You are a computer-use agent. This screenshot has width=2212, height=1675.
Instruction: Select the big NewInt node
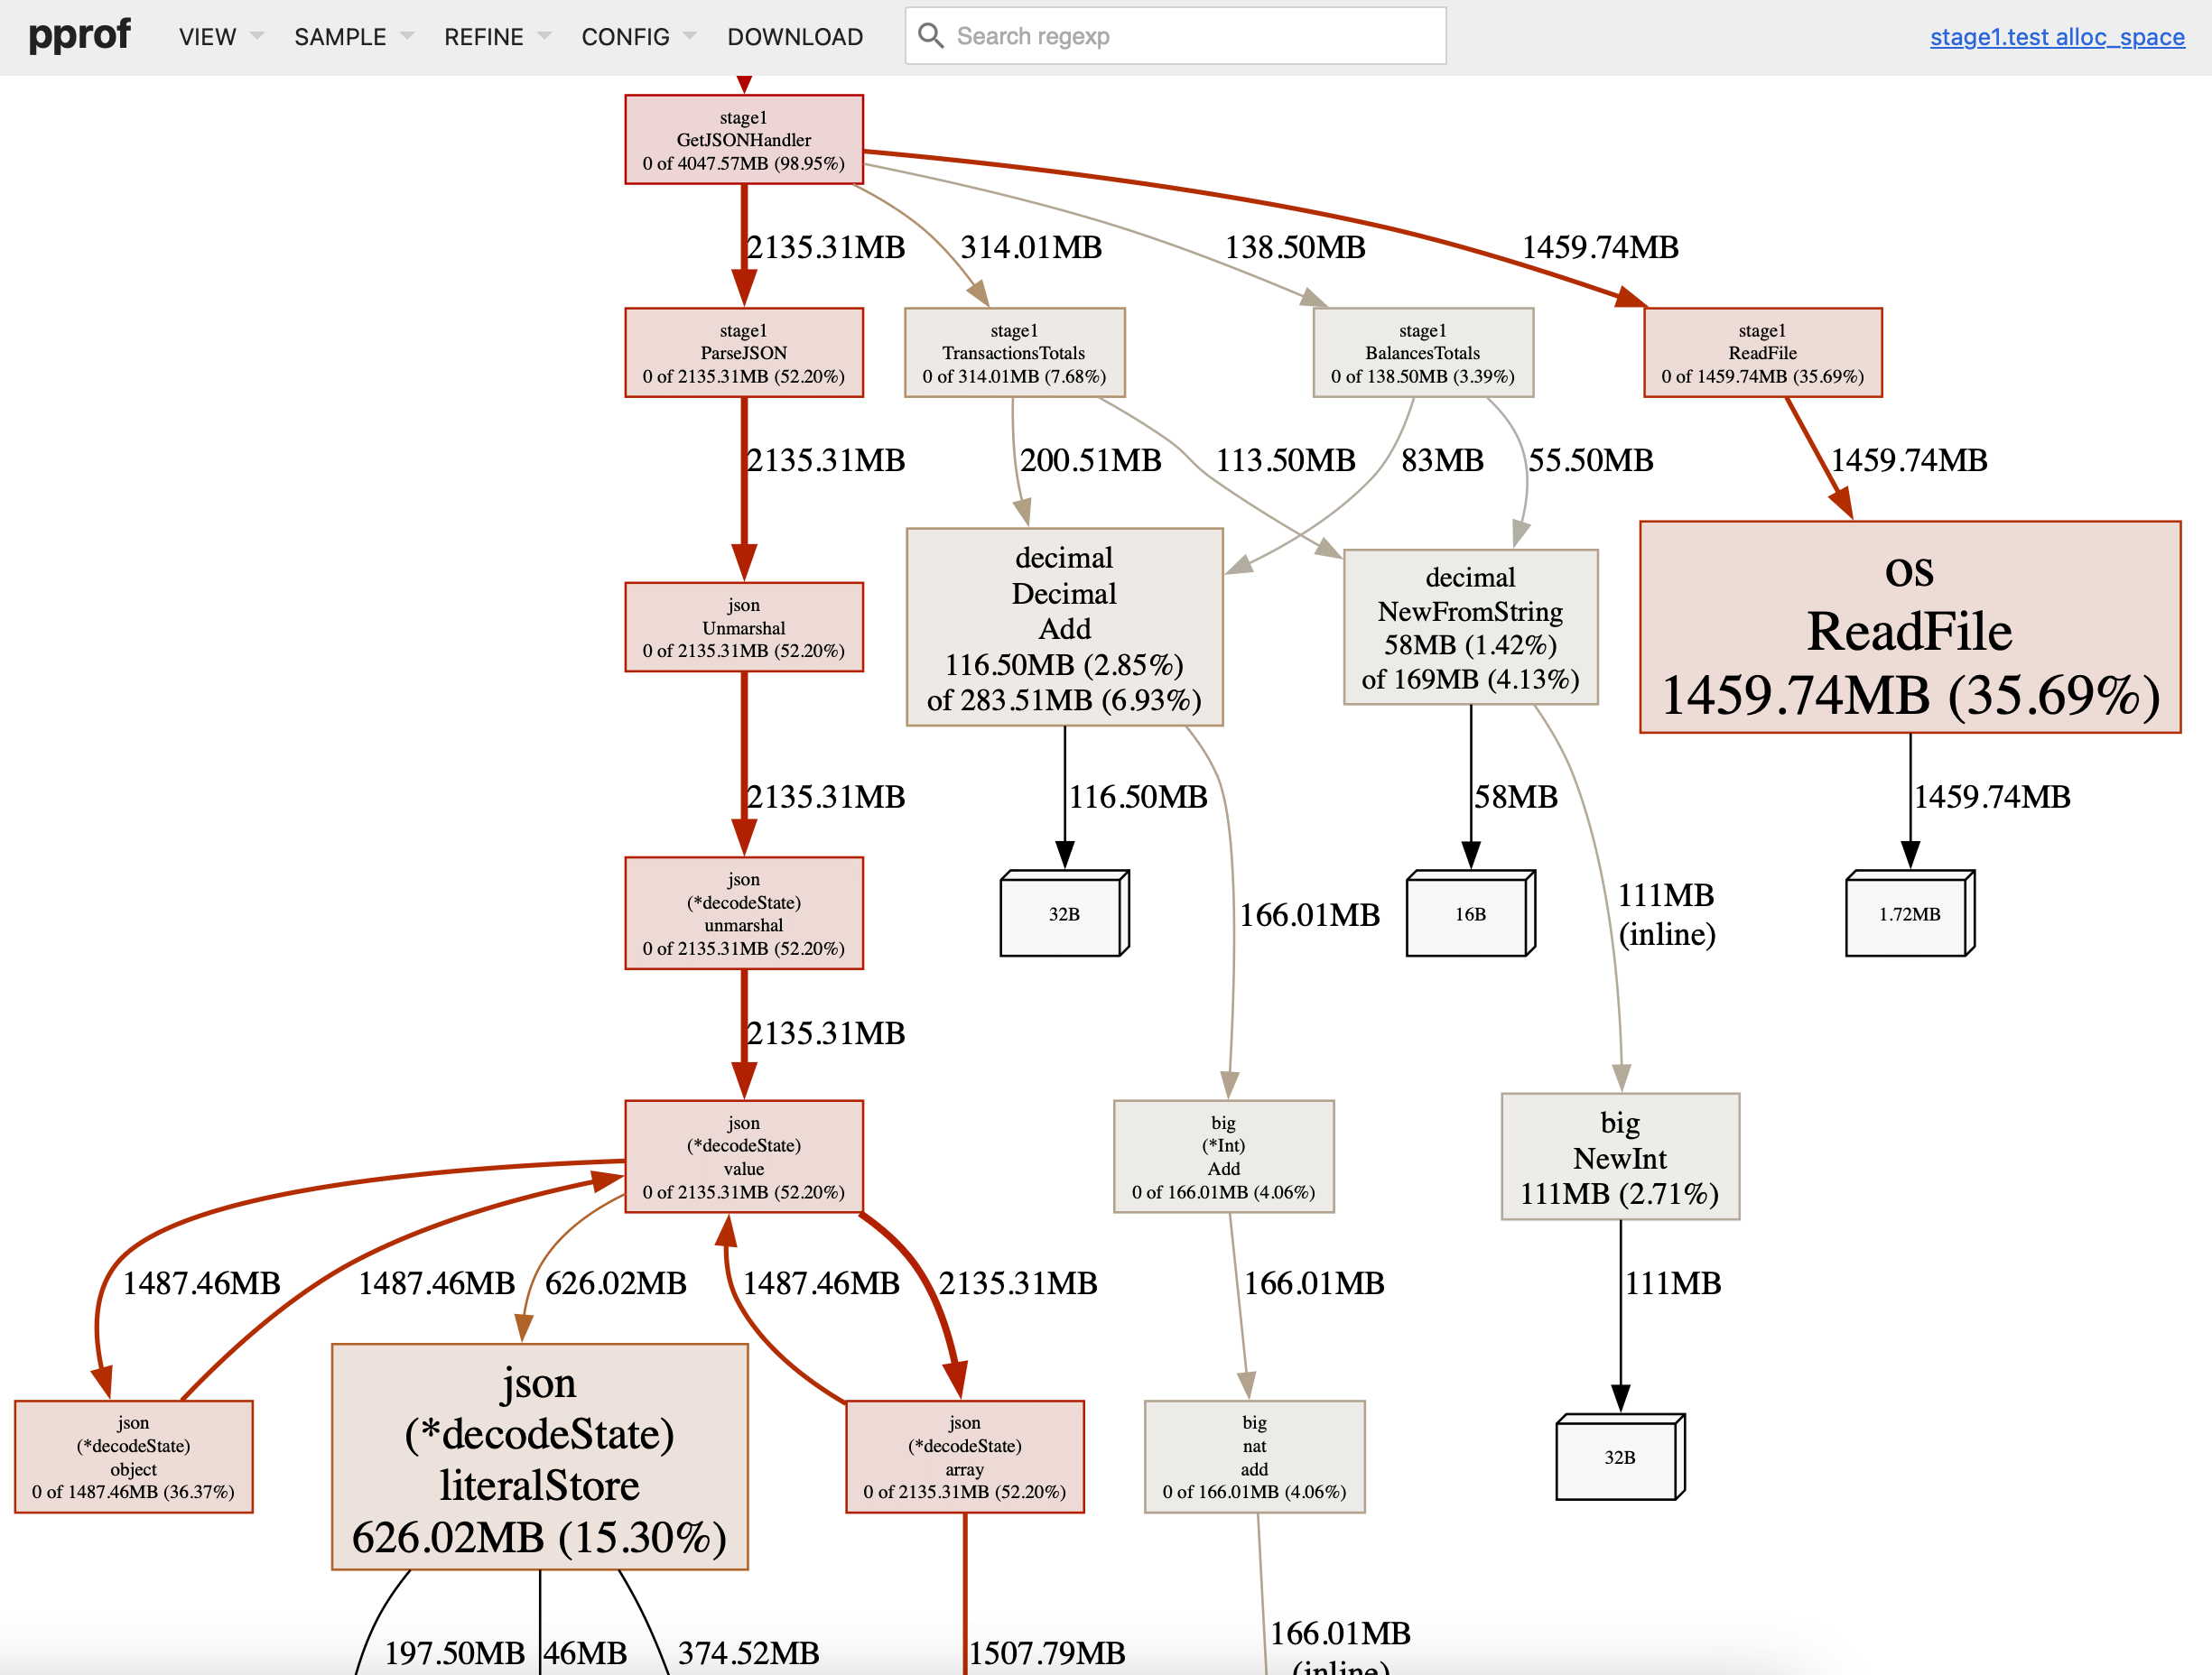point(1620,1157)
